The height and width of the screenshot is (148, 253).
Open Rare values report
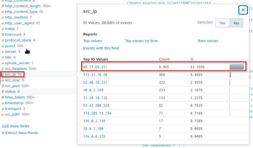pos(208,41)
